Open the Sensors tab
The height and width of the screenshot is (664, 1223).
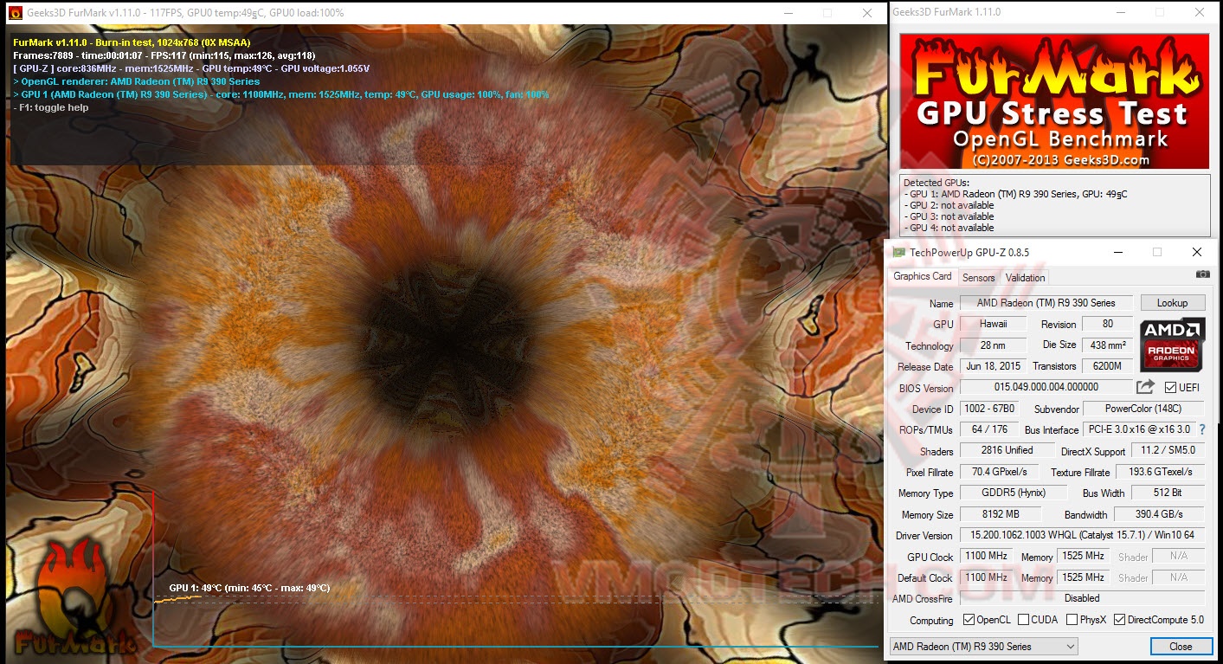979,278
